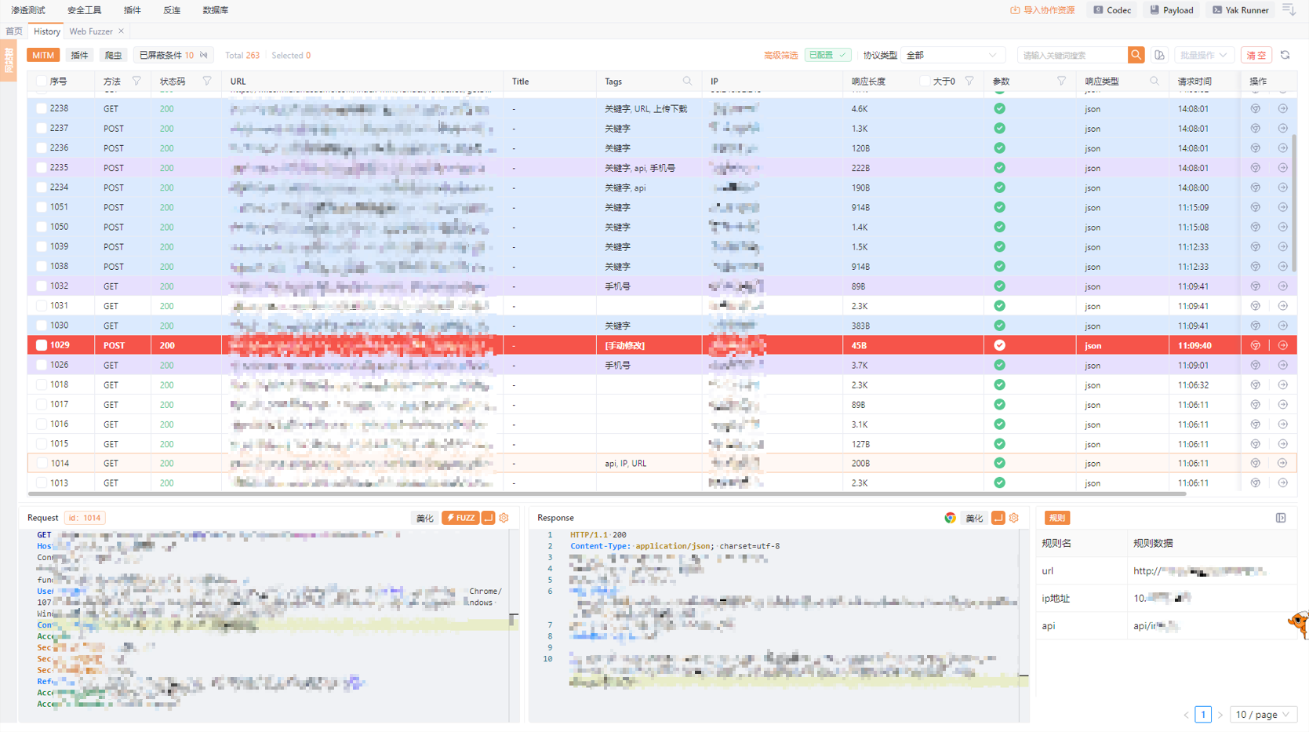This screenshot has width=1309, height=732.
Task: Check the box for row 1038
Action: 42,267
